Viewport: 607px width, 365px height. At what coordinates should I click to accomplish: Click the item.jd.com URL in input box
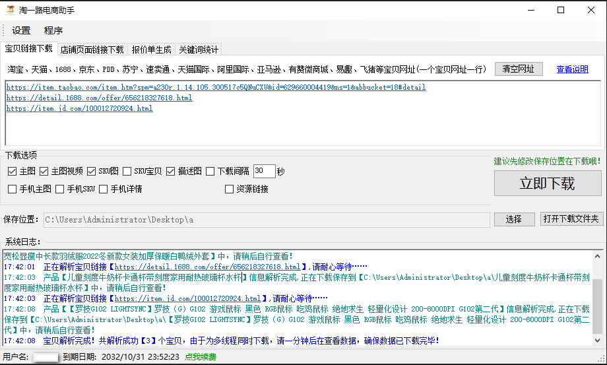click(x=79, y=108)
